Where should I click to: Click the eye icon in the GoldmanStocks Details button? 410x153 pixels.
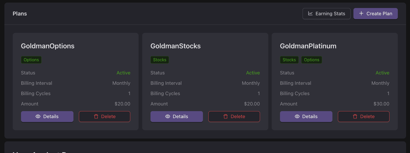(x=168, y=117)
